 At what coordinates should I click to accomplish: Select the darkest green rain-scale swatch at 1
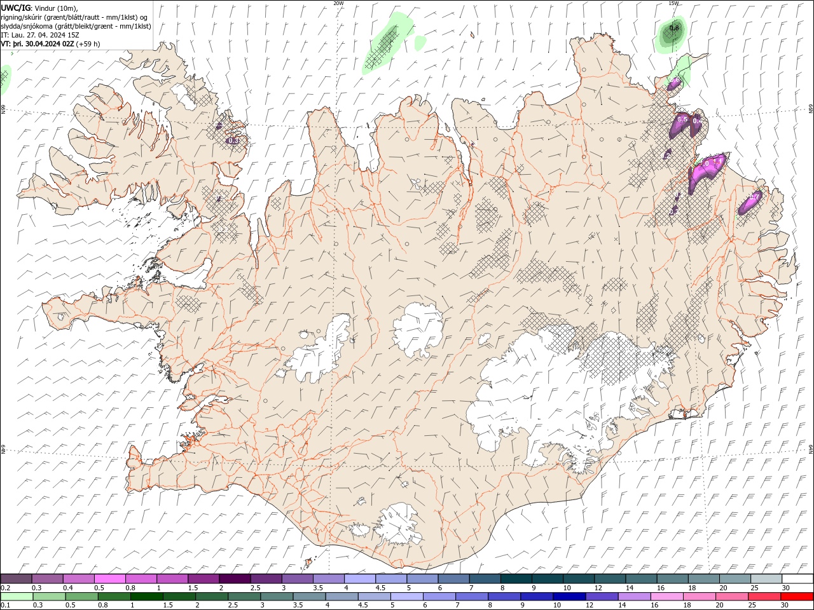[x=147, y=597]
